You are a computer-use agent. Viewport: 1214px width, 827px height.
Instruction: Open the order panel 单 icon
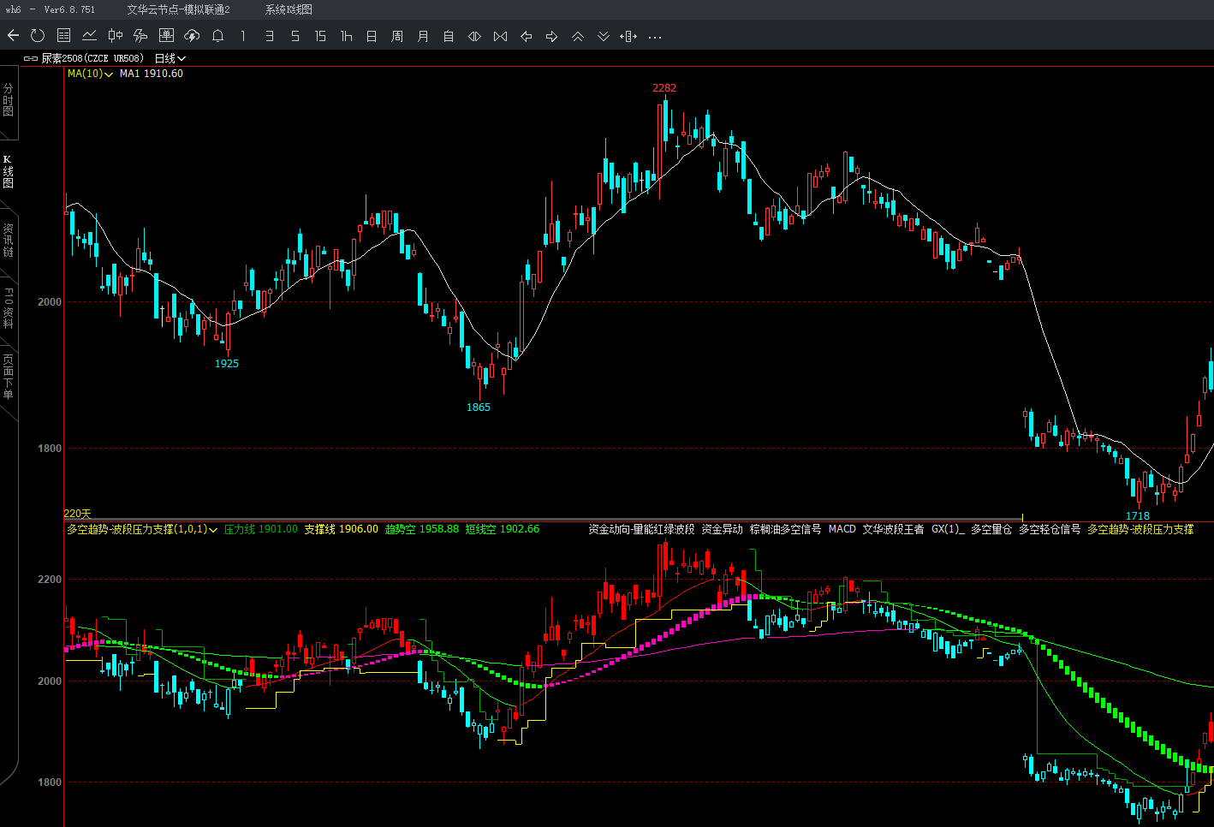pyautogui.click(x=166, y=36)
